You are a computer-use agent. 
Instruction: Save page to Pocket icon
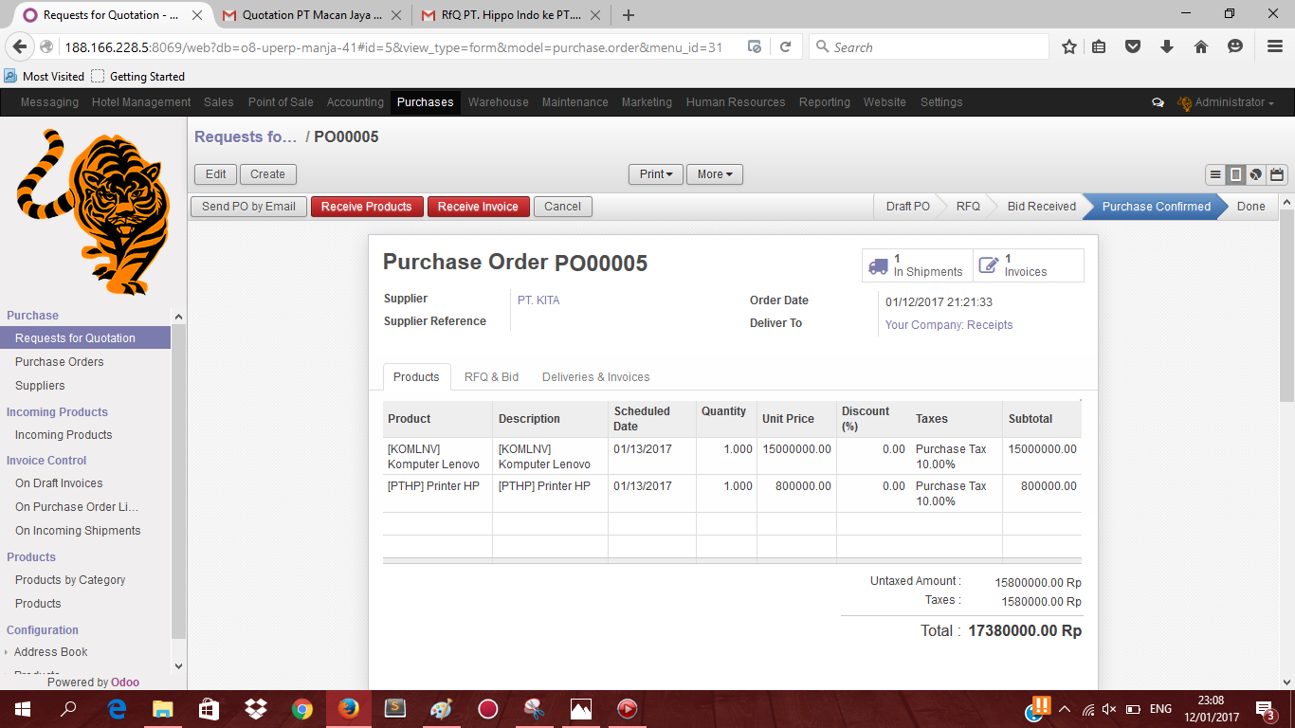[x=1133, y=46]
